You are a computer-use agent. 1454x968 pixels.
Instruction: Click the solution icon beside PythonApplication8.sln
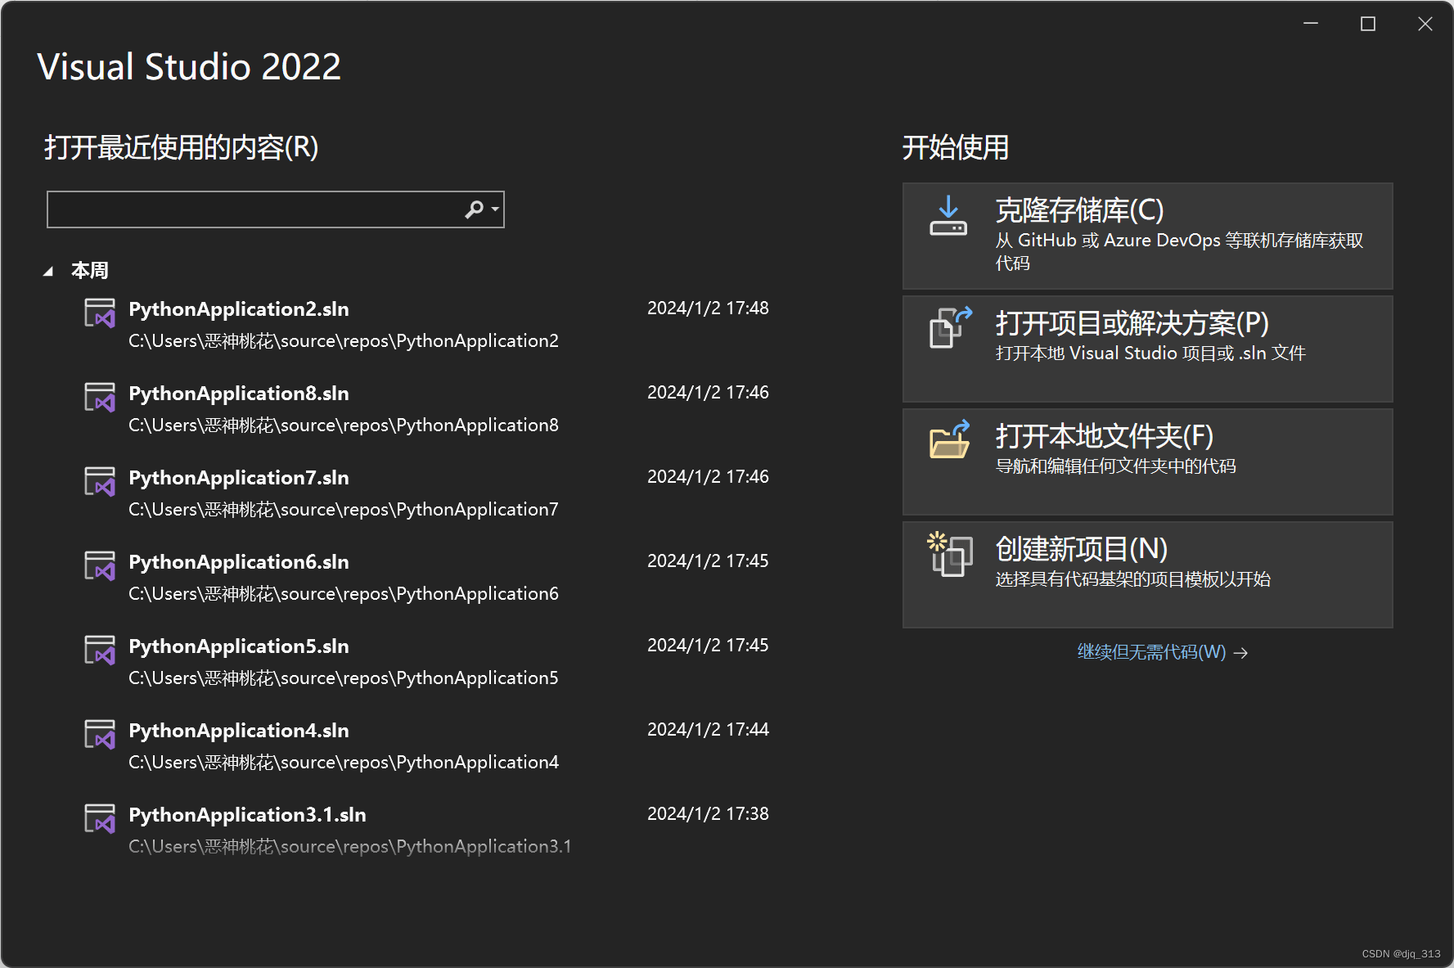tap(100, 397)
